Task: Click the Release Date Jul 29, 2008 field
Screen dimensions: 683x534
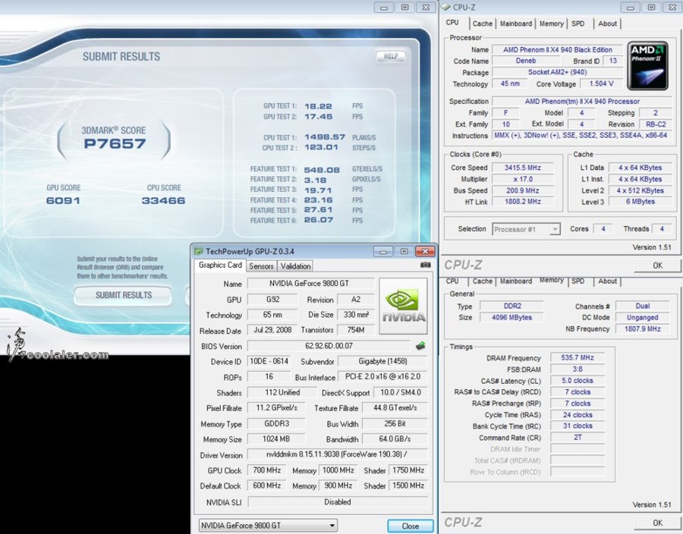Action: coord(272,330)
